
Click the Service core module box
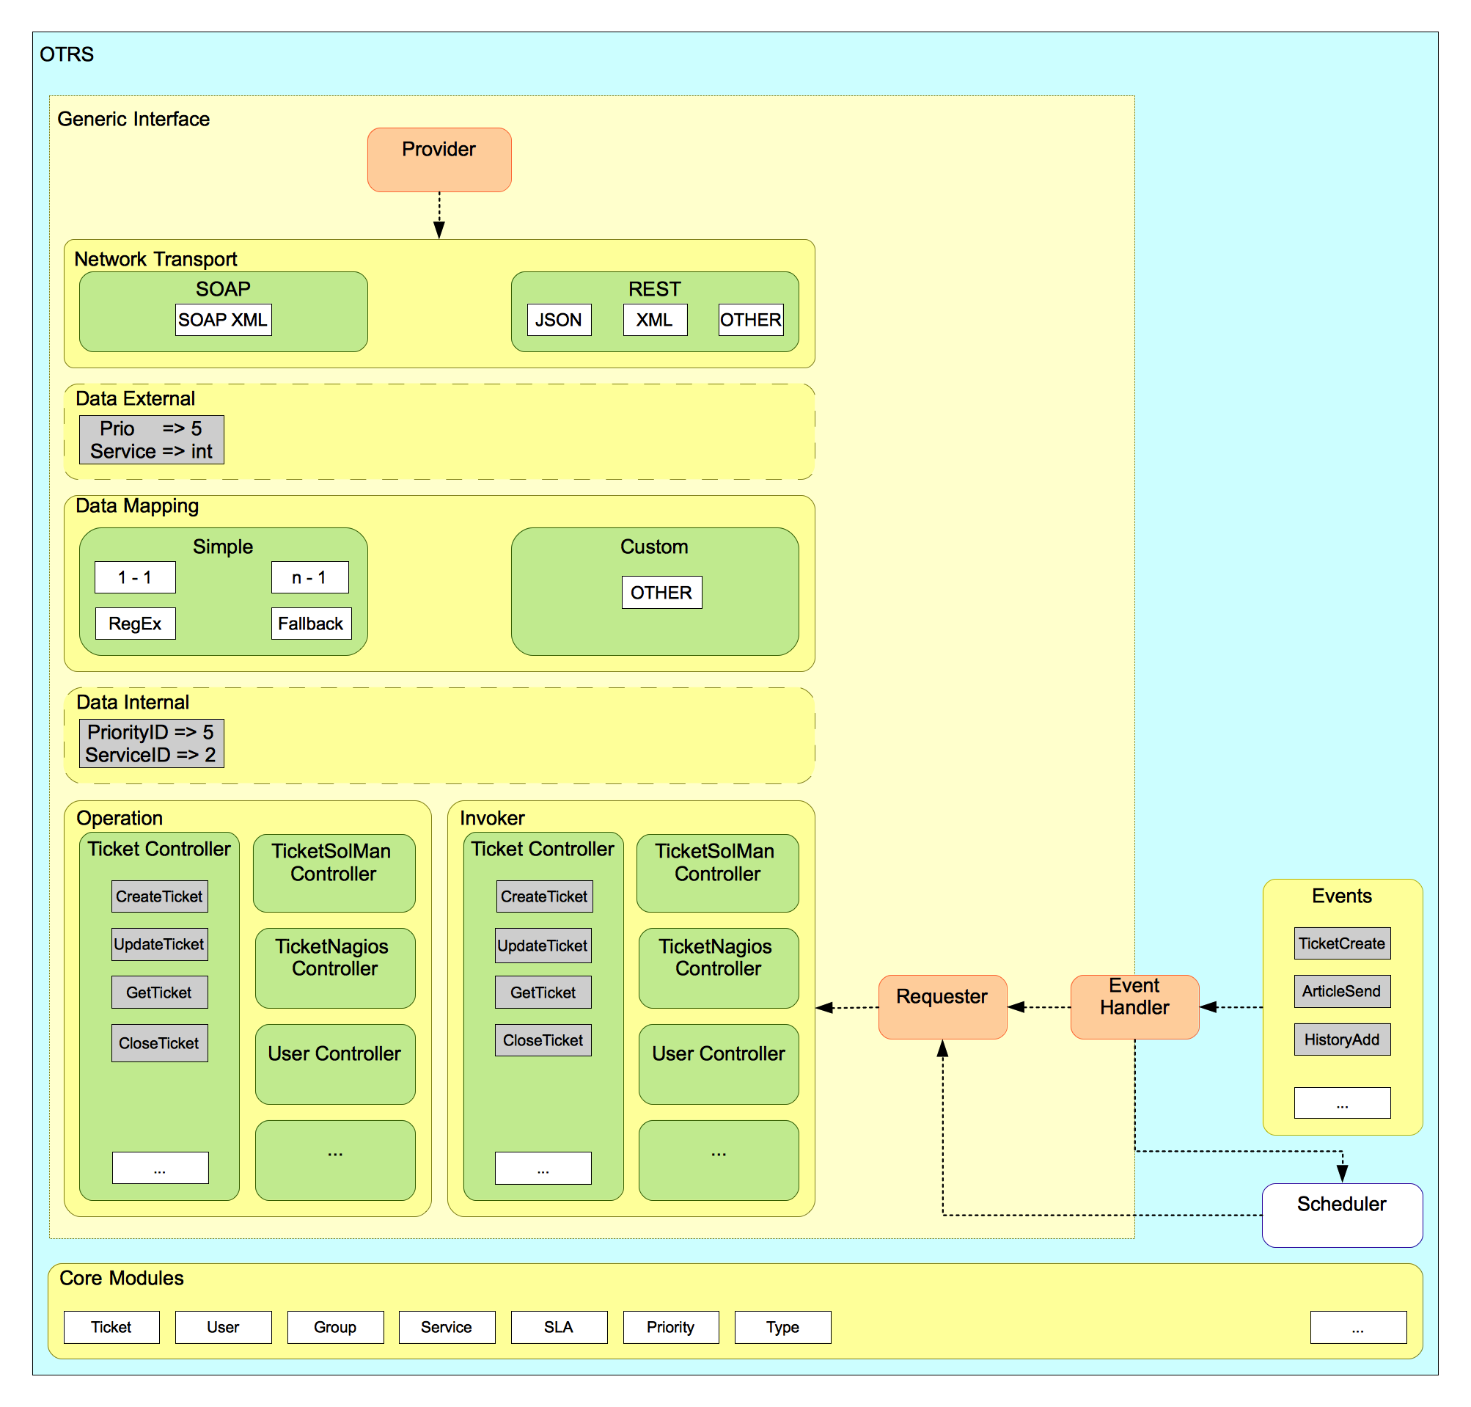[x=446, y=1327]
